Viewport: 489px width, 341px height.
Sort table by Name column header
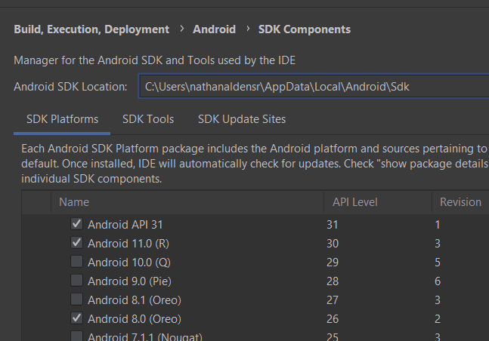tap(74, 202)
